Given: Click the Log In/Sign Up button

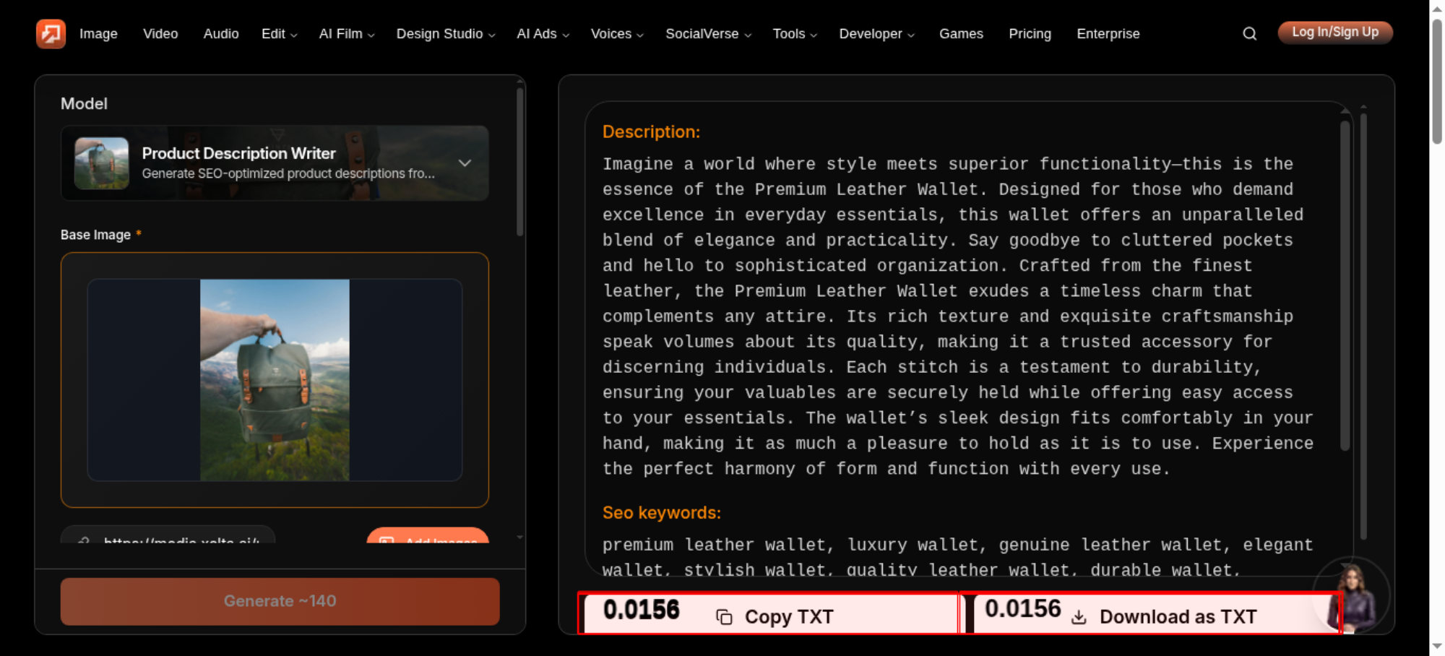Looking at the screenshot, I should coord(1335,33).
